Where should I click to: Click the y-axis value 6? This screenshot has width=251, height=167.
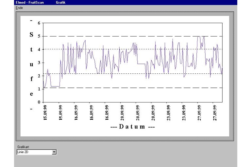39,23
